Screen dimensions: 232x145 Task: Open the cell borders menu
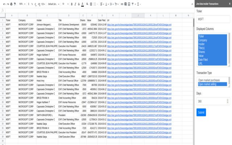(x=91, y=4)
